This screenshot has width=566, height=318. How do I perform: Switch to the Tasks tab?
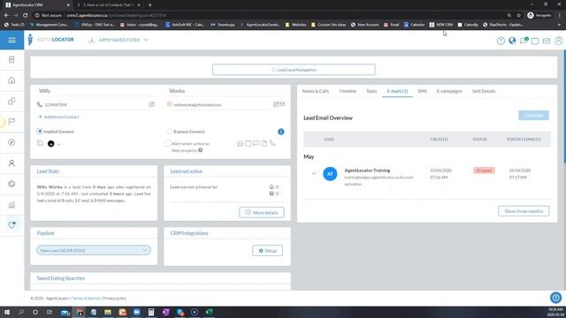(x=371, y=91)
